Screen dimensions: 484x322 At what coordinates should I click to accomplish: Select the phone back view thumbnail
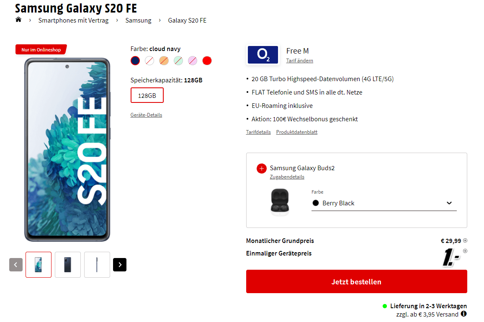click(x=68, y=265)
